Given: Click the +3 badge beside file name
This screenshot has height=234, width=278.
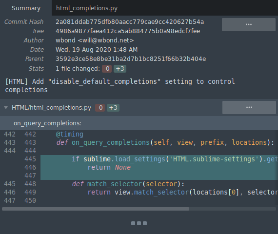Looking at the screenshot, I should coord(113,108).
